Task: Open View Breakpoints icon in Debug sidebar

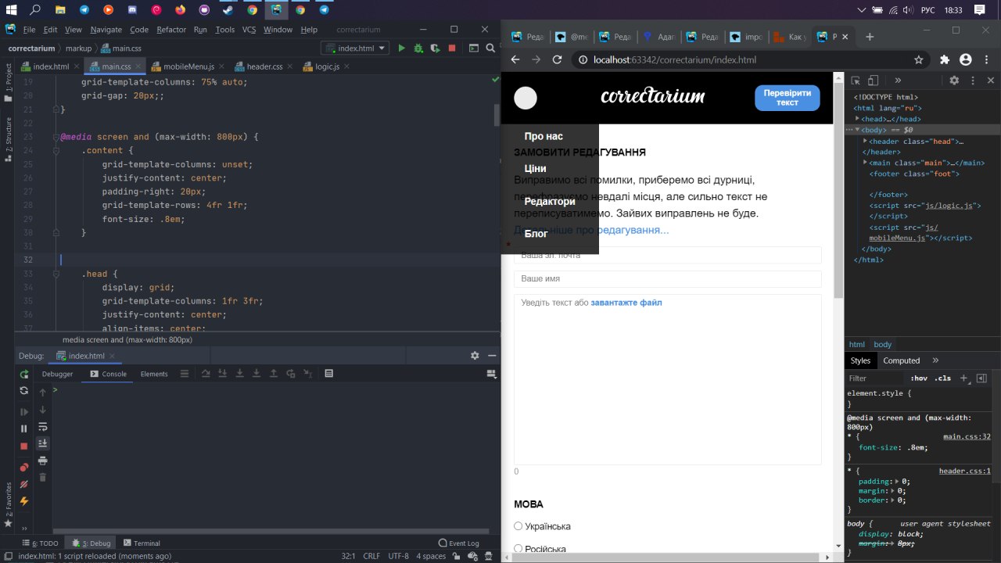Action: 24,468
